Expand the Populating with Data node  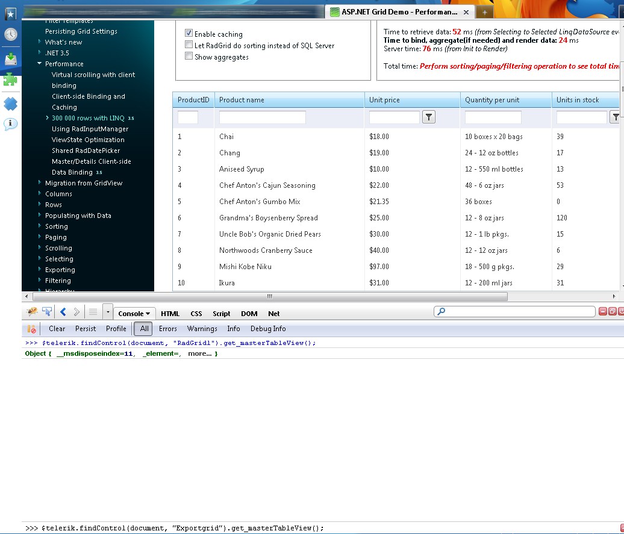click(x=39, y=215)
